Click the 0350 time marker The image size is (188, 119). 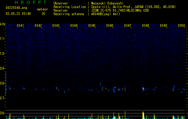click(x=181, y=26)
